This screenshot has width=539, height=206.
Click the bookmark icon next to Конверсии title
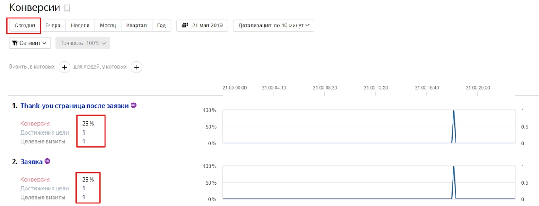click(67, 8)
